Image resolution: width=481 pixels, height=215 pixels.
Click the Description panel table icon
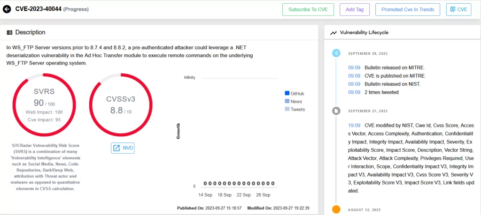point(9,32)
